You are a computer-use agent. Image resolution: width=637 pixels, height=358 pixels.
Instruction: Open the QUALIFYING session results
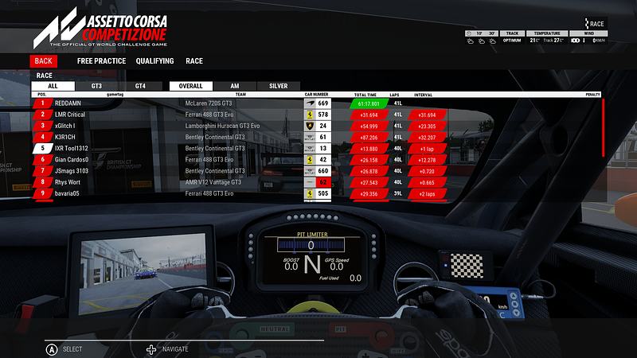point(154,61)
